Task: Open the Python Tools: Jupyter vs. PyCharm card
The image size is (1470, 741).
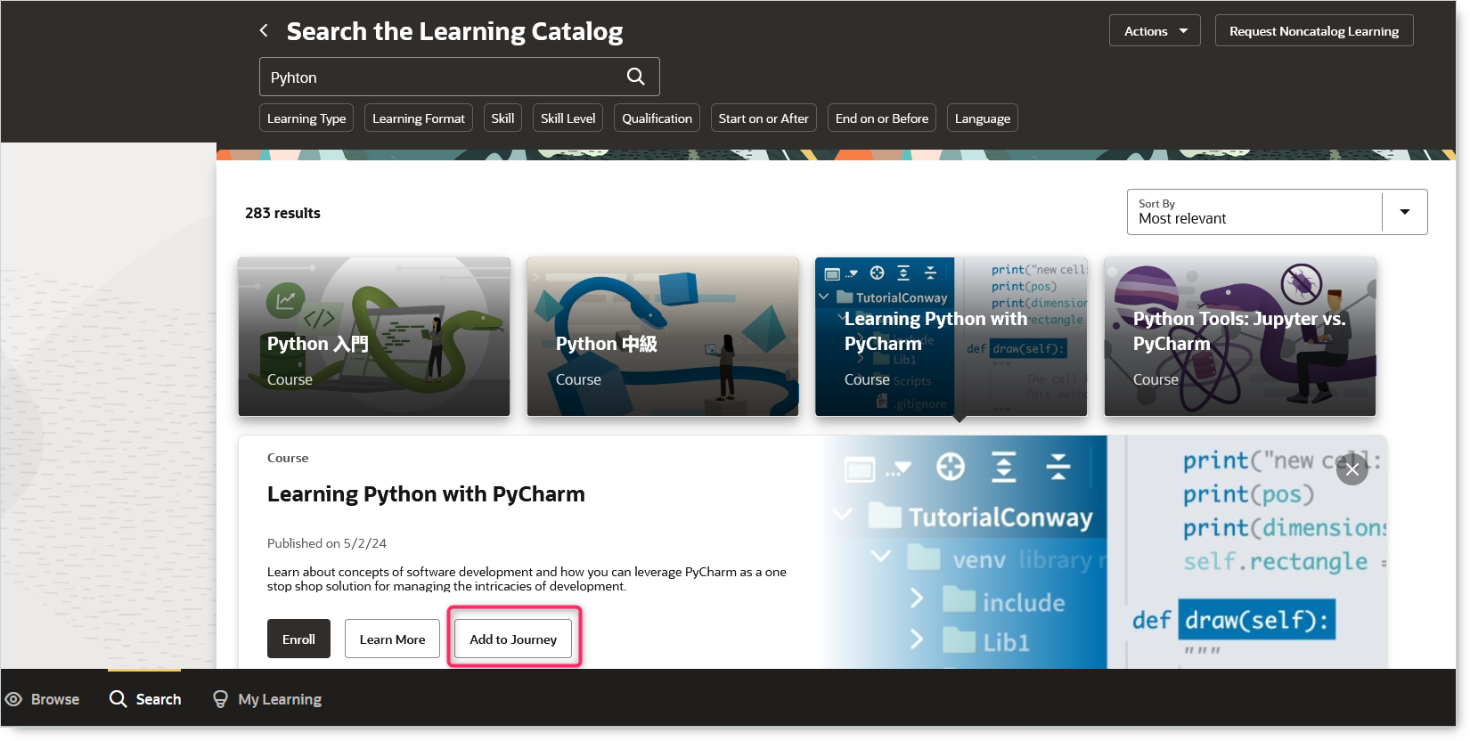Action: 1240,337
